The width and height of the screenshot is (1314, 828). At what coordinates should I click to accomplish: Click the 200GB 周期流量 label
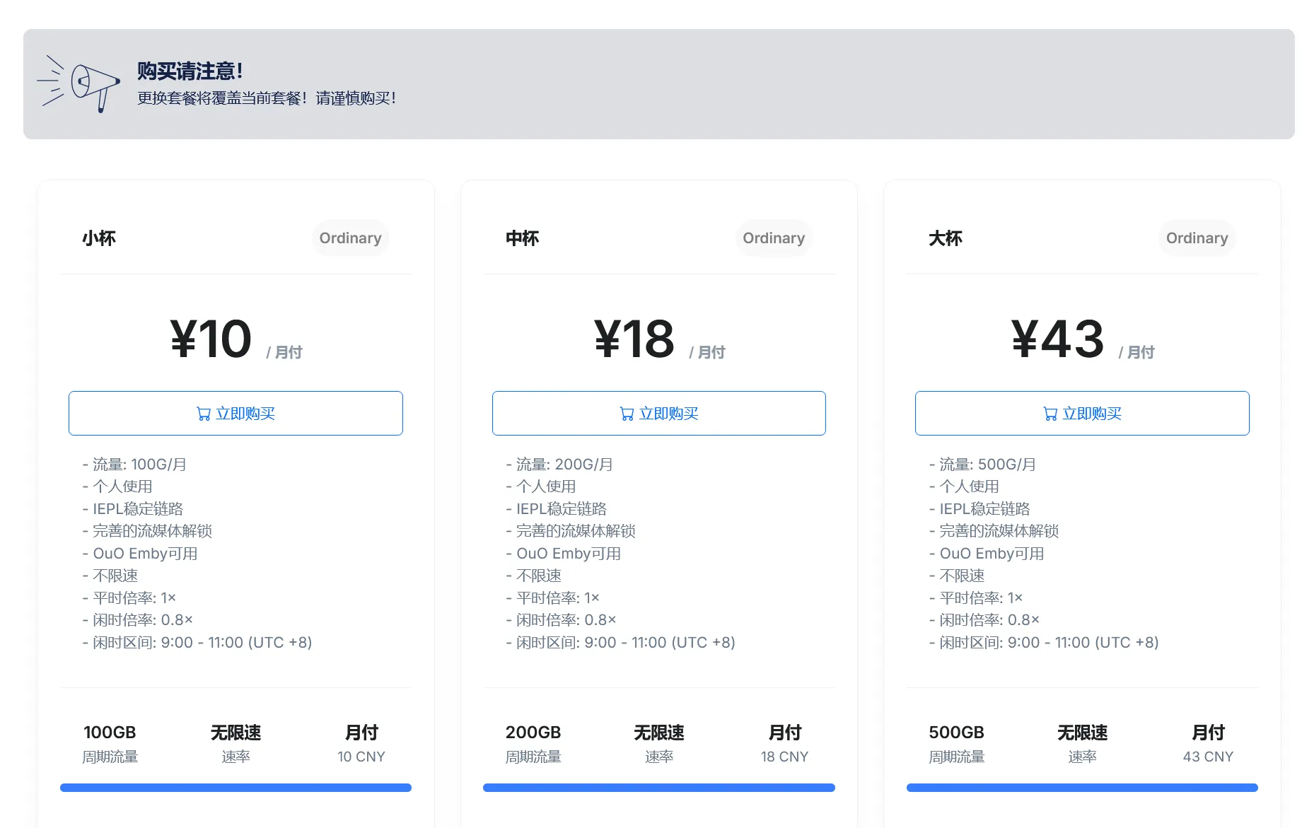pyautogui.click(x=533, y=742)
